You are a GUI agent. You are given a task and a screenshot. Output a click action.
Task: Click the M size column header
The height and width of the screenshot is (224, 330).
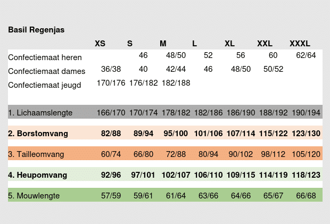click(163, 43)
